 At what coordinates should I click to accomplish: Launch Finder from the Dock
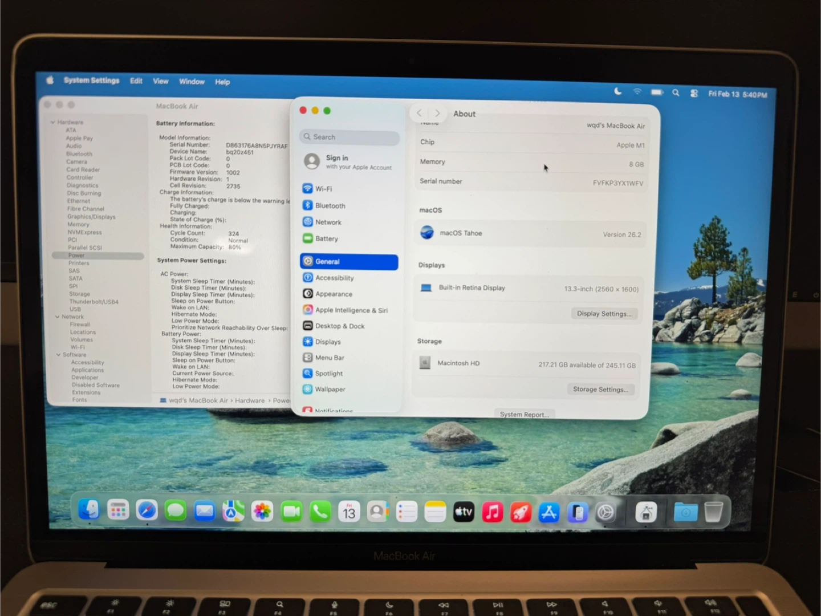[x=89, y=510]
